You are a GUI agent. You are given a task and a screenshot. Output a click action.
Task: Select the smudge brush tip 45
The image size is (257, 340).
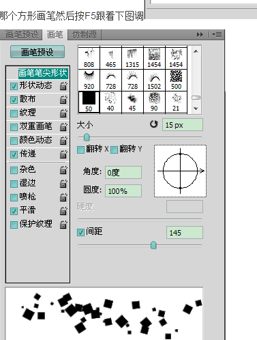[x=132, y=102]
